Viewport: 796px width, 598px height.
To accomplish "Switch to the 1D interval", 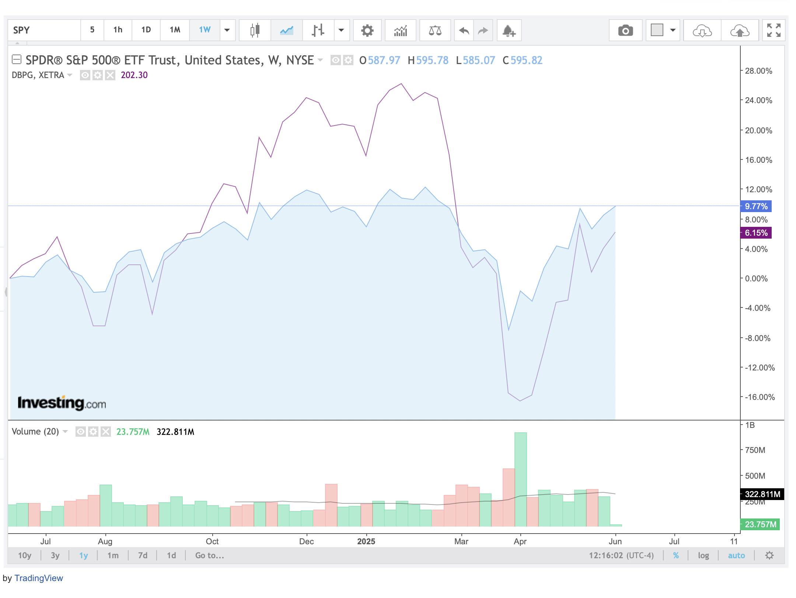I will (146, 30).
